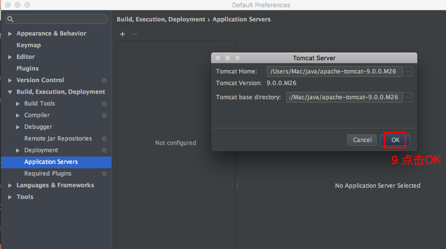Select Keymap in settings list
Screen dimensions: 446x249
click(28, 45)
